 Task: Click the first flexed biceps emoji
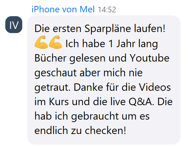point(41,42)
